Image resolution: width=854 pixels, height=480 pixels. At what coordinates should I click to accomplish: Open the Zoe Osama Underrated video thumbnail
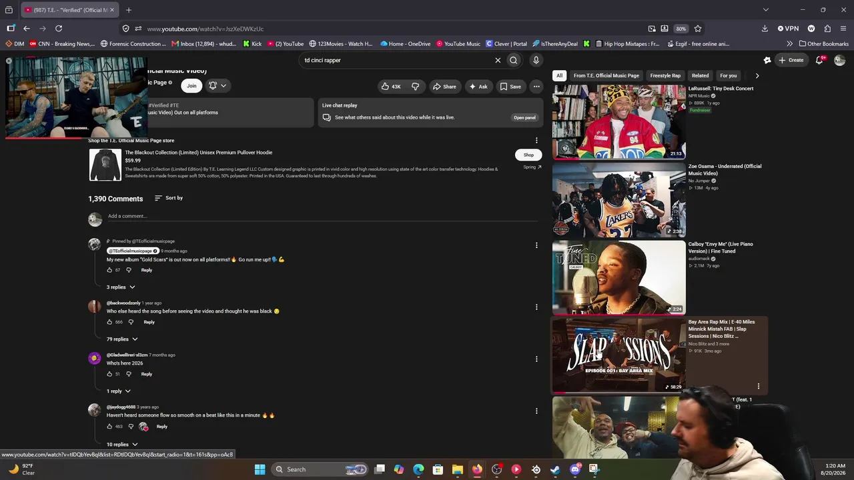619,199
